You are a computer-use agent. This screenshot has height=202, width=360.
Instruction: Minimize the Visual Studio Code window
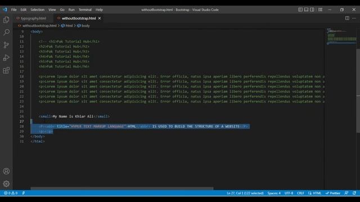pos(330,10)
